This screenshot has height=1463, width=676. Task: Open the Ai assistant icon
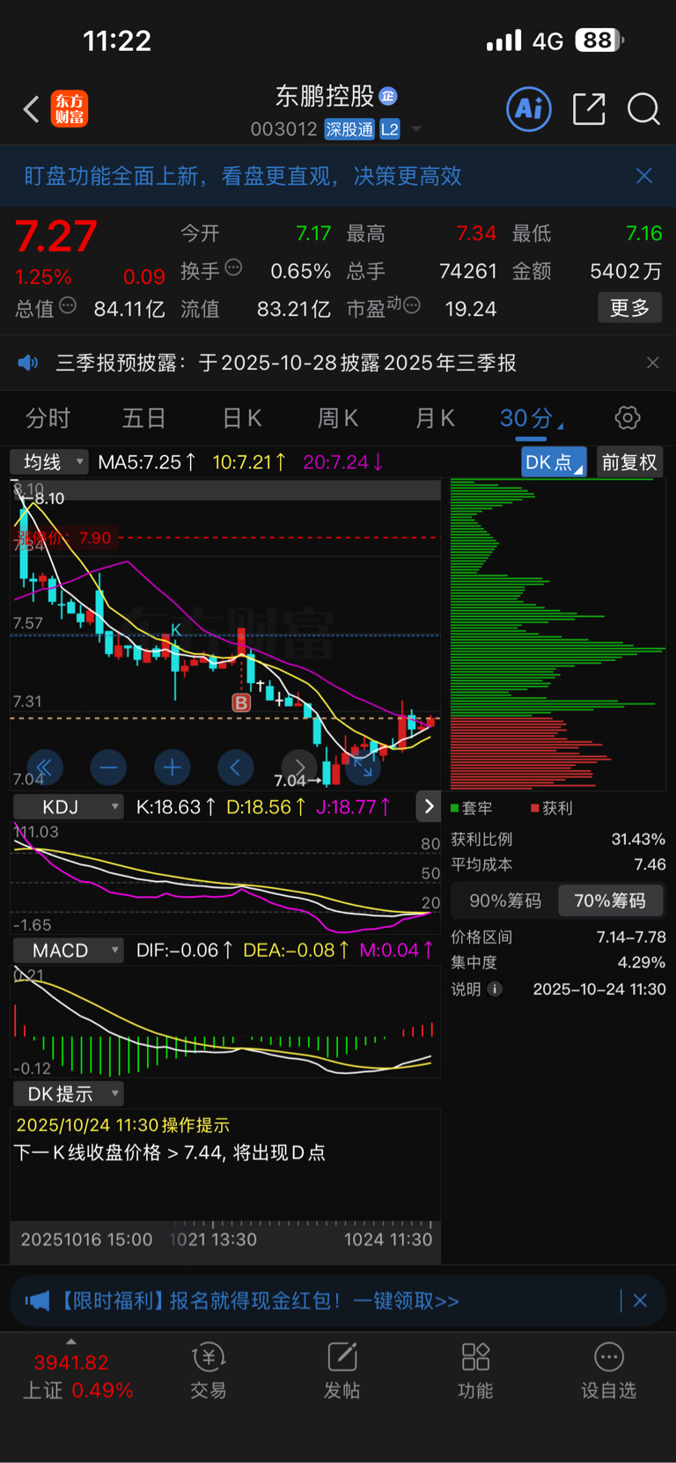(x=529, y=109)
